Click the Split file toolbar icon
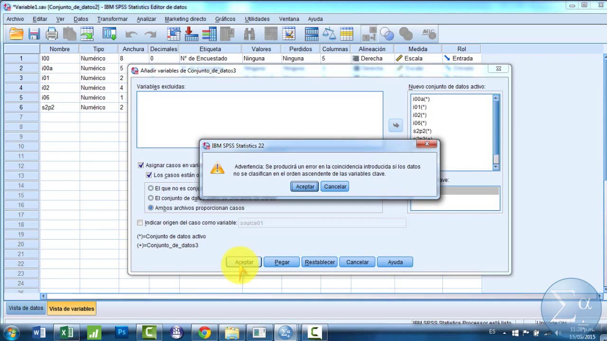 [x=312, y=34]
